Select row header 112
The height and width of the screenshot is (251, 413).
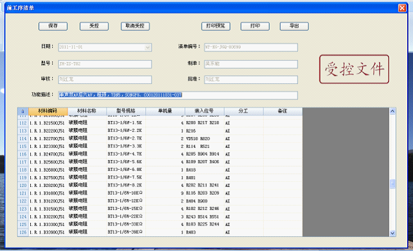coord(23,123)
